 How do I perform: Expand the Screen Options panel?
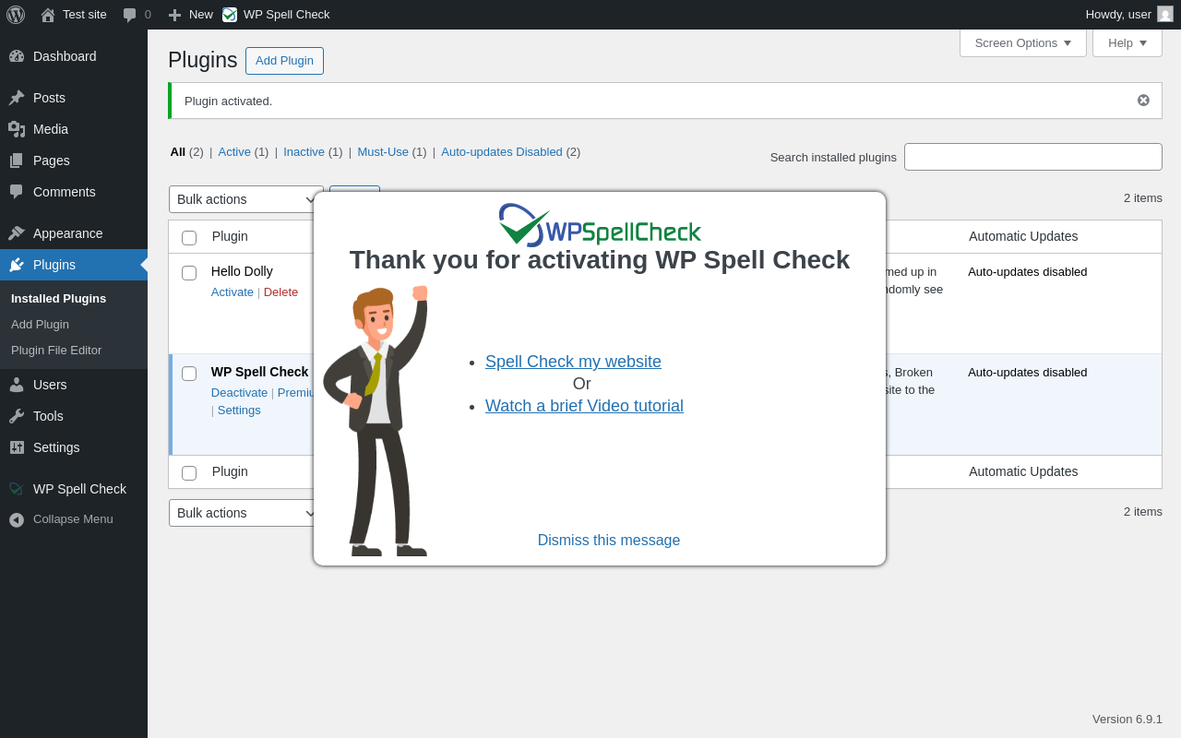[1023, 42]
